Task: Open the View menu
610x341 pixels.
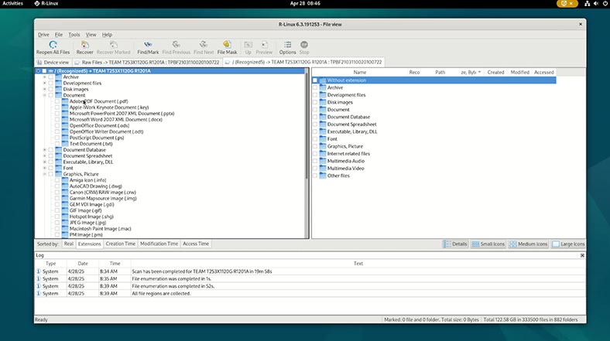Action: click(91, 35)
